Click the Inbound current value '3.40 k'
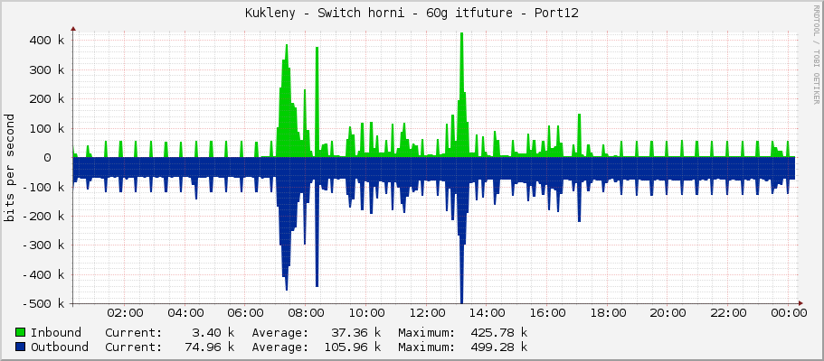 tap(213, 333)
